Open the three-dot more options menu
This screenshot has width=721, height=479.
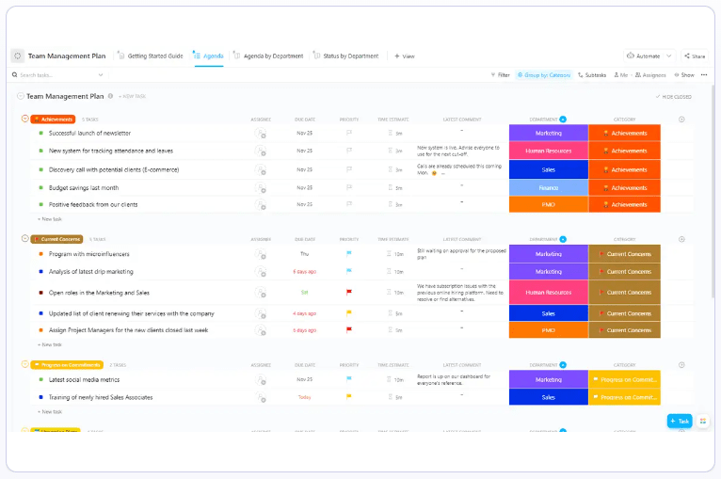click(x=704, y=75)
